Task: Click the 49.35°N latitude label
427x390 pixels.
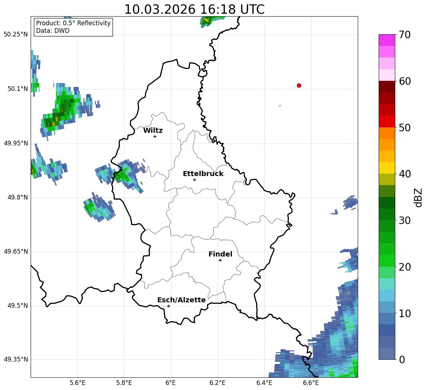Action: coord(16,359)
